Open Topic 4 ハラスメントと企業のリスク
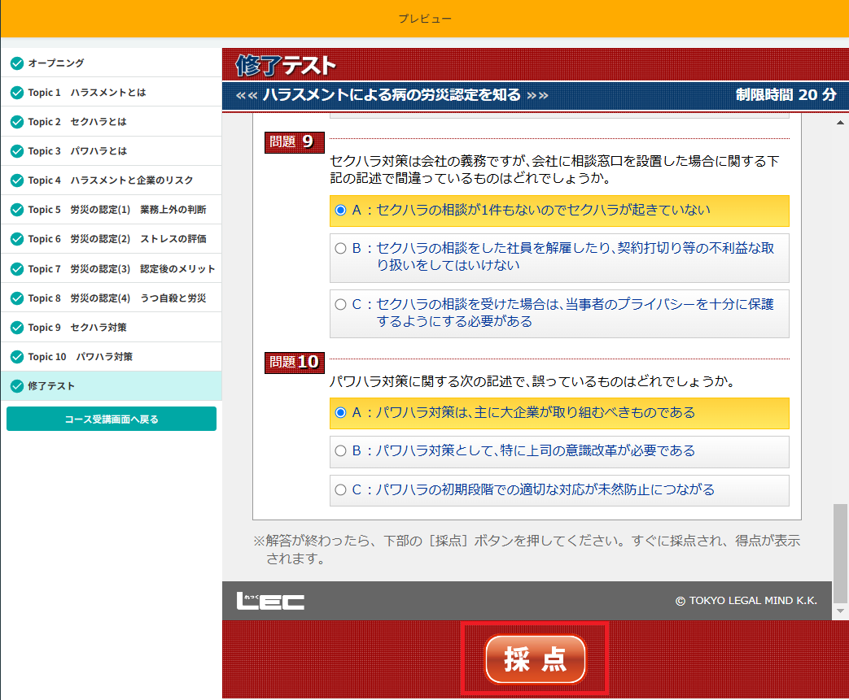Viewport: 849px width, 700px height. coord(111,180)
